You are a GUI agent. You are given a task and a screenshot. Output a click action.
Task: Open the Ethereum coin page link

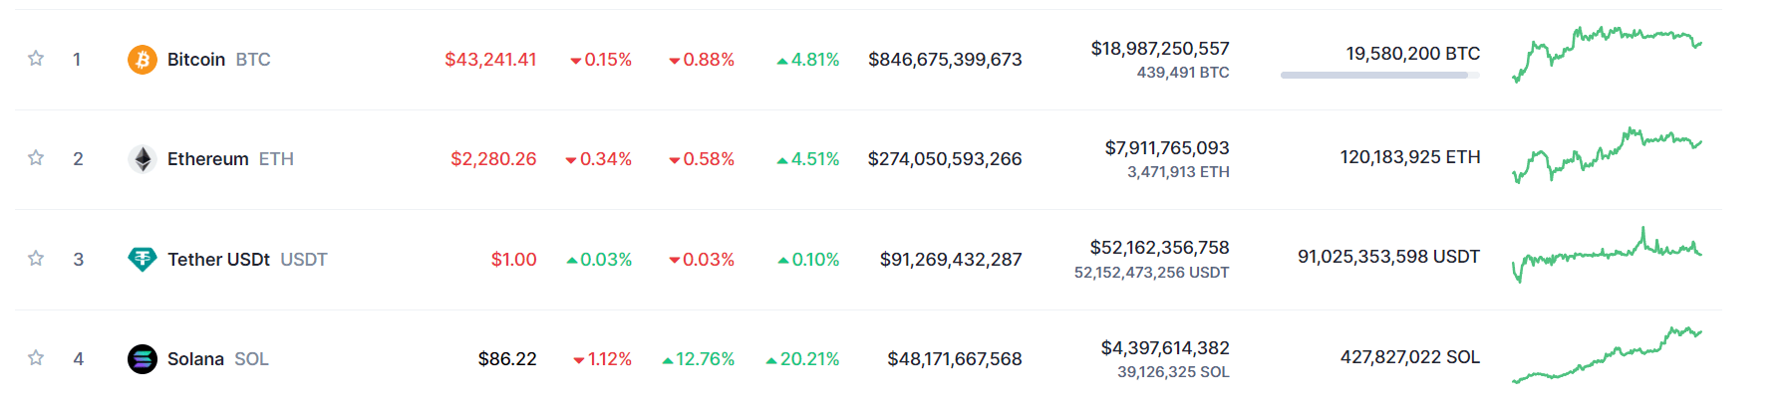[230, 159]
